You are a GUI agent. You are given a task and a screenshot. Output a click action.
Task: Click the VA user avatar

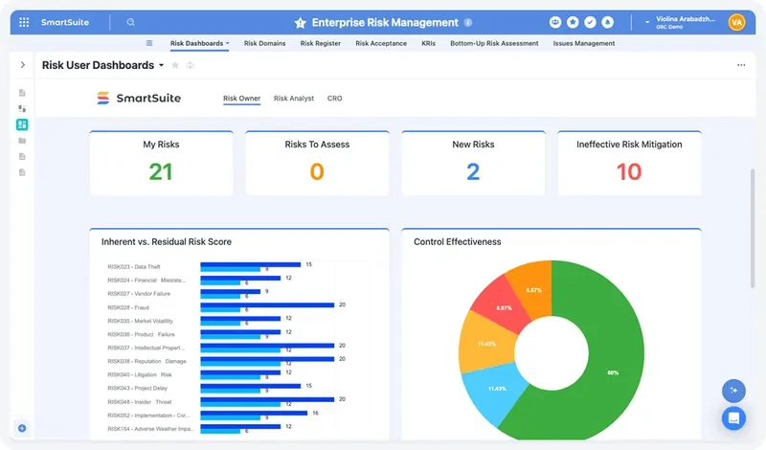point(736,22)
